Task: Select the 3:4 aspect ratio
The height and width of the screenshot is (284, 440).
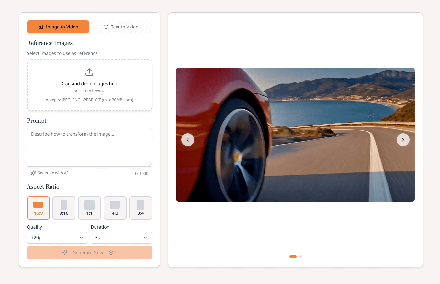Action: (141, 208)
